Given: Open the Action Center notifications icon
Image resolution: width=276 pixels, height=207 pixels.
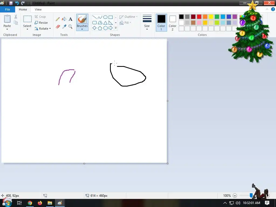Looking at the screenshot, I should 267,203.
